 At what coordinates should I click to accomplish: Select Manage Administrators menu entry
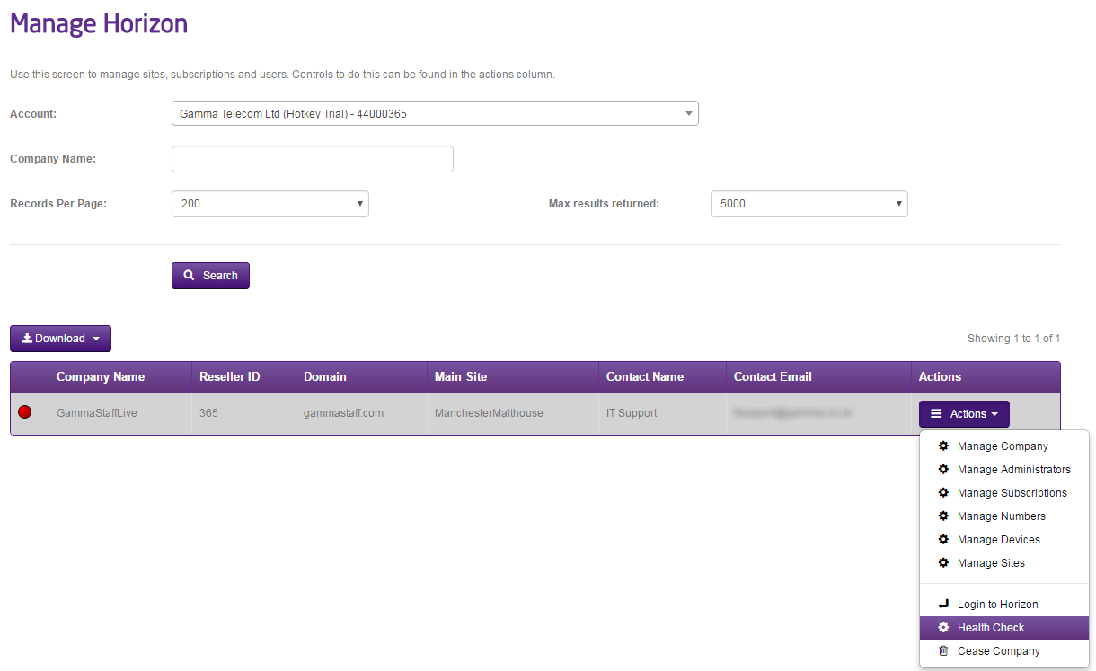pos(1004,469)
